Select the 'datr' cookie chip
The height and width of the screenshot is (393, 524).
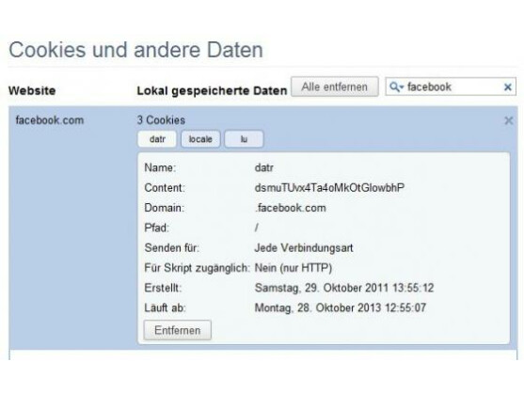[157, 139]
